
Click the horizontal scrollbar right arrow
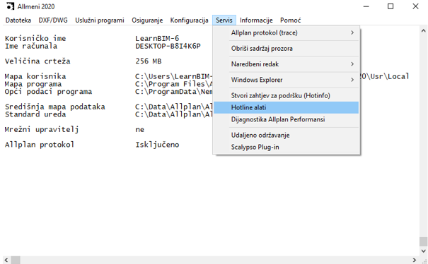click(x=415, y=260)
